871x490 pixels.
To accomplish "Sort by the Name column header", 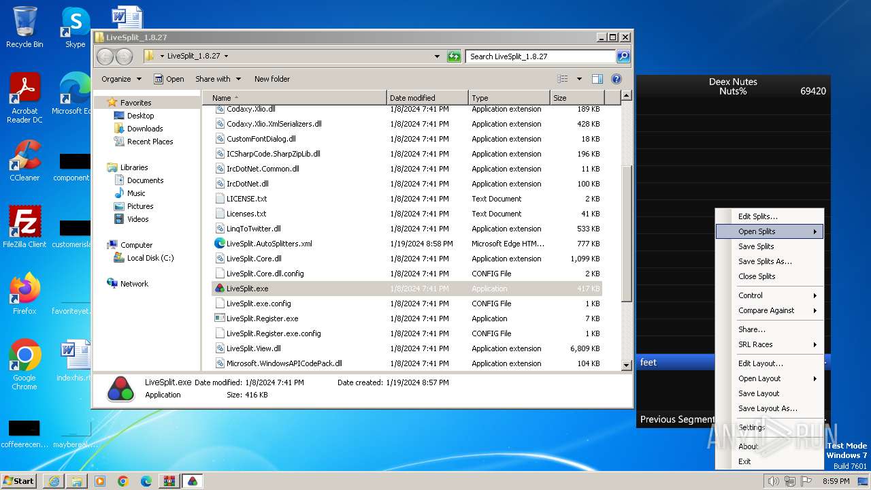I will point(295,98).
